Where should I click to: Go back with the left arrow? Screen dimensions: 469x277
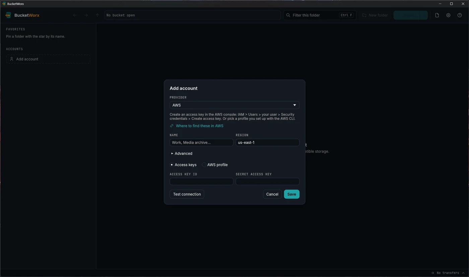point(75,15)
